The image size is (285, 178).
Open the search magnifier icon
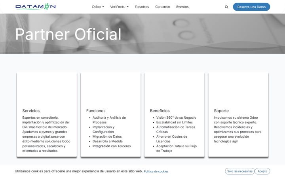tap(226, 7)
